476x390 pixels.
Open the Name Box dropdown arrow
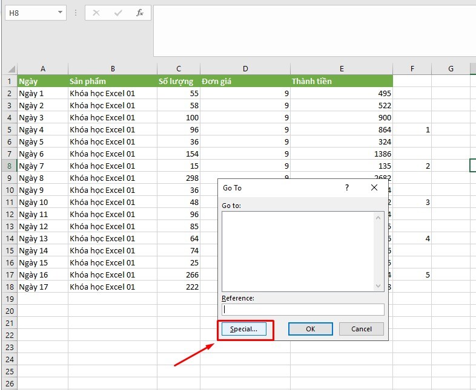tap(60, 13)
